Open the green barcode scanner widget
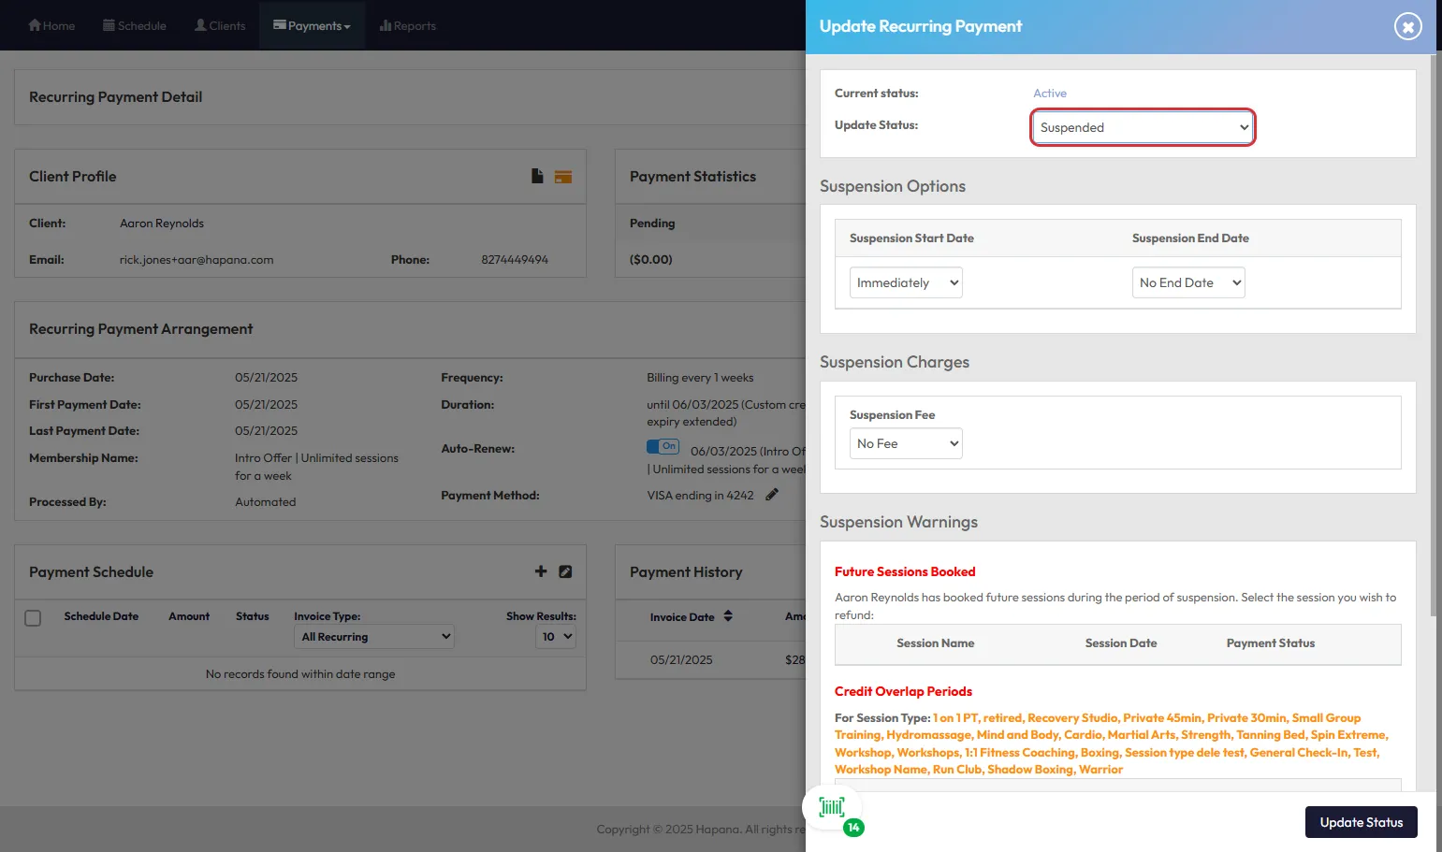Image resolution: width=1442 pixels, height=852 pixels. tap(832, 807)
